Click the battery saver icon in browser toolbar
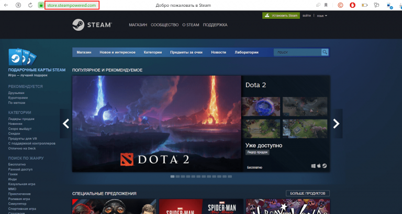Viewport: 402px width, 214px height. [364, 5]
